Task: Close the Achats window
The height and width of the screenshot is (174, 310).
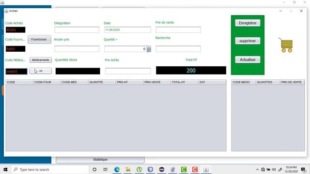Action: pos(301,11)
